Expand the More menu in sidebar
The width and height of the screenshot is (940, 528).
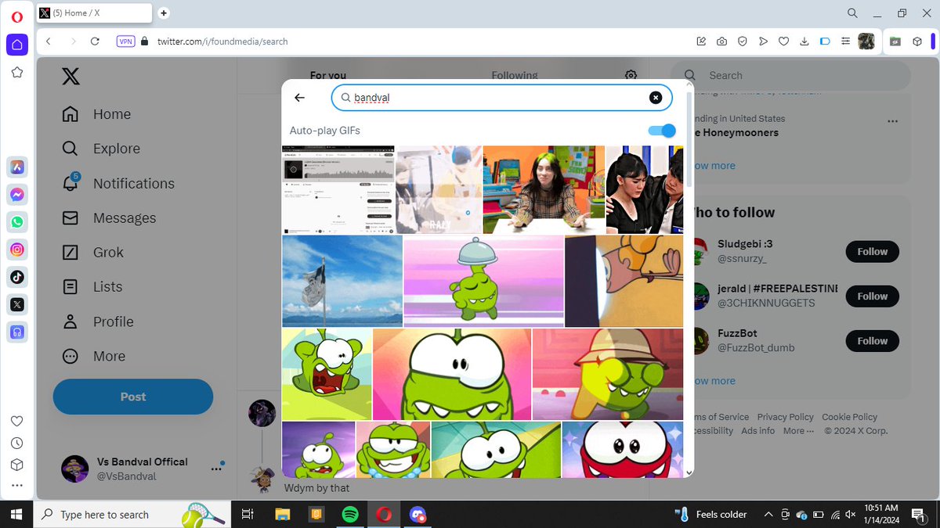94,356
